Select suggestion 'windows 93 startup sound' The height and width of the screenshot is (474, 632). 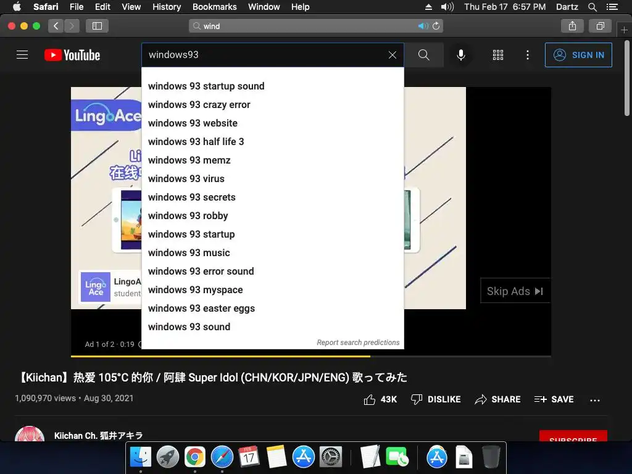point(272,86)
